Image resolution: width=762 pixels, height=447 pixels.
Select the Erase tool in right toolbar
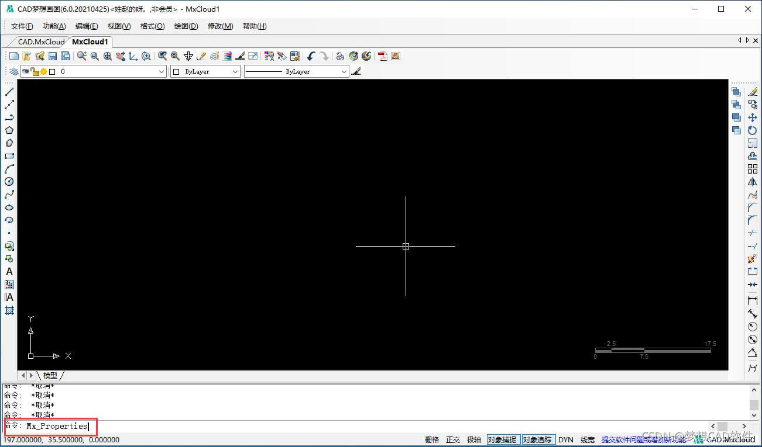753,92
